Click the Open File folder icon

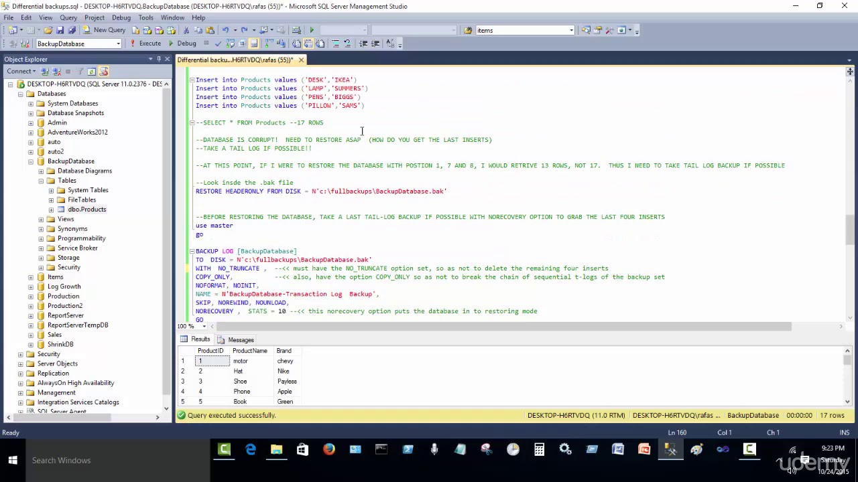click(48, 30)
